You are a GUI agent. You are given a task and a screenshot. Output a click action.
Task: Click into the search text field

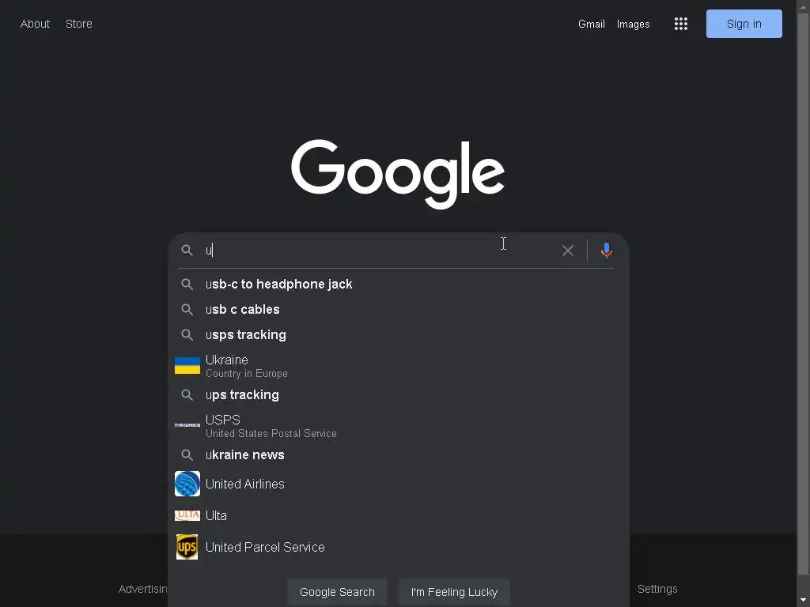pyautogui.click(x=380, y=251)
